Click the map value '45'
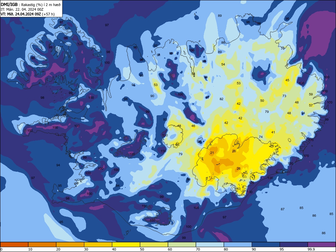The image size is (336, 252). [x=287, y=80]
